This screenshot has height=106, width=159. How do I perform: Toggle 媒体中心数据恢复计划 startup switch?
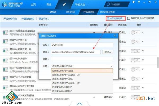(135, 51)
